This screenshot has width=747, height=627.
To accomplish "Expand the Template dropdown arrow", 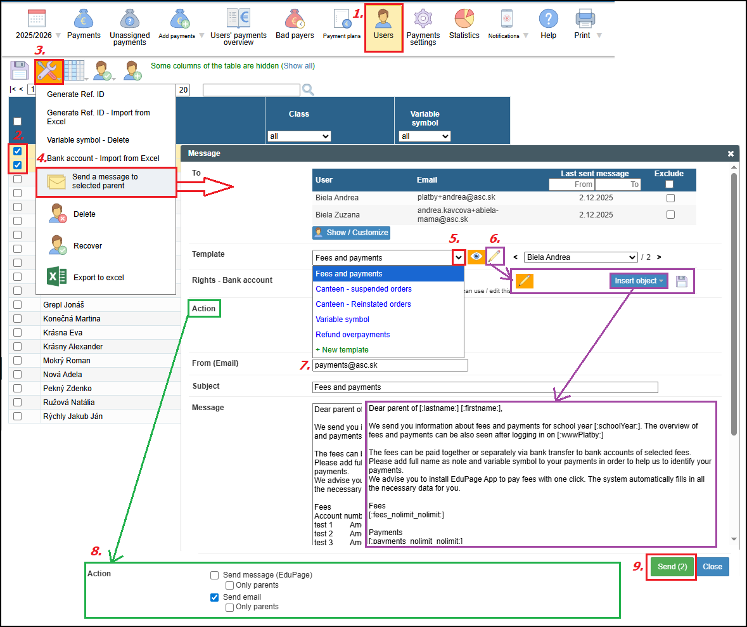I will point(457,257).
